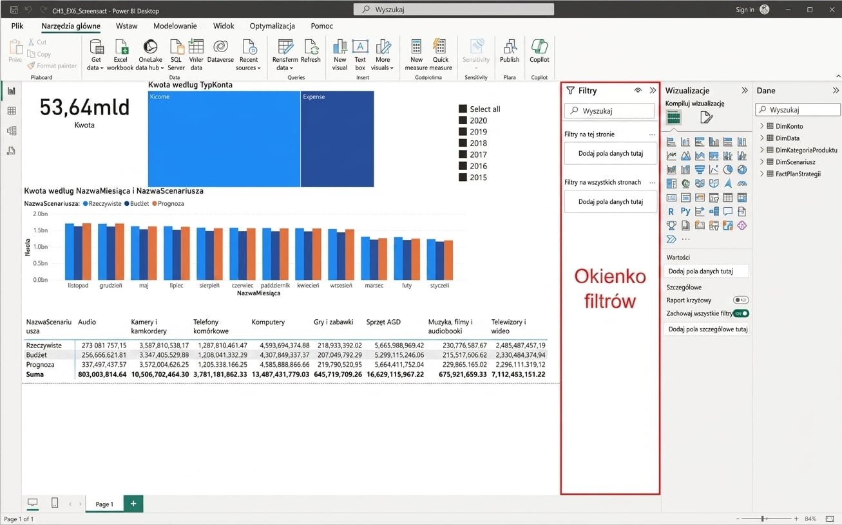Click the Expense treemap block
The image size is (842, 525).
(338, 139)
